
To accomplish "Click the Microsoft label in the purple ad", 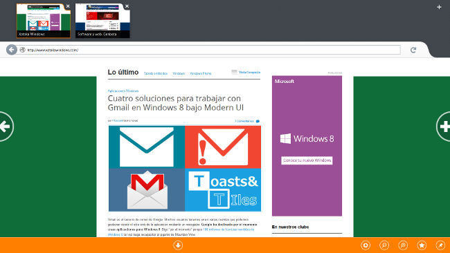I will (284, 82).
